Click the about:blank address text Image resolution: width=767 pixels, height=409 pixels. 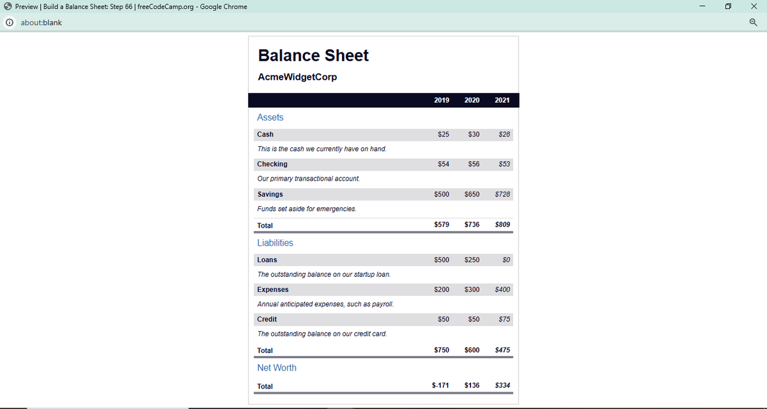click(42, 22)
